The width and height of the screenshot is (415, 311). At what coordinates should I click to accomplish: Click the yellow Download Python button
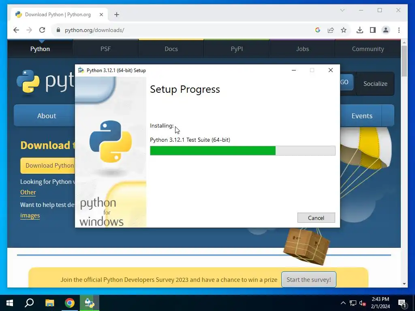pos(48,166)
